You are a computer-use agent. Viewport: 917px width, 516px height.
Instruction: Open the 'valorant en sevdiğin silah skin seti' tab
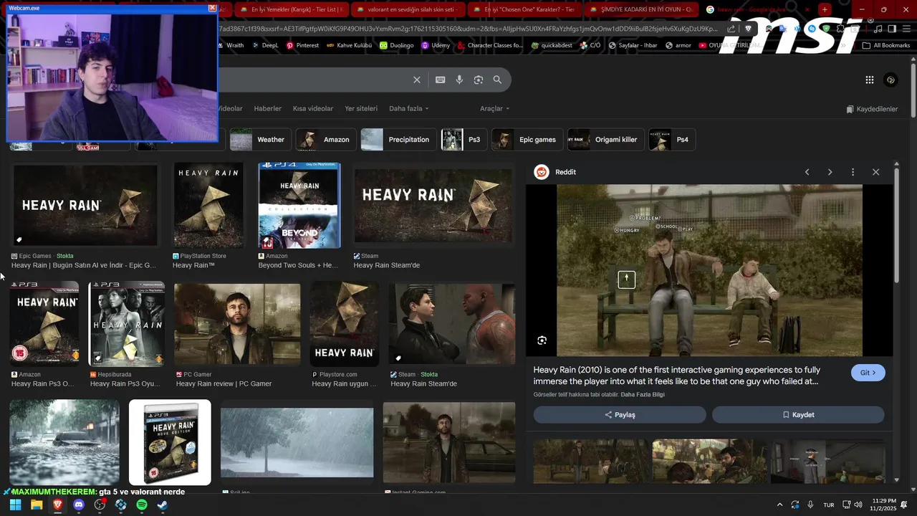tap(409, 9)
